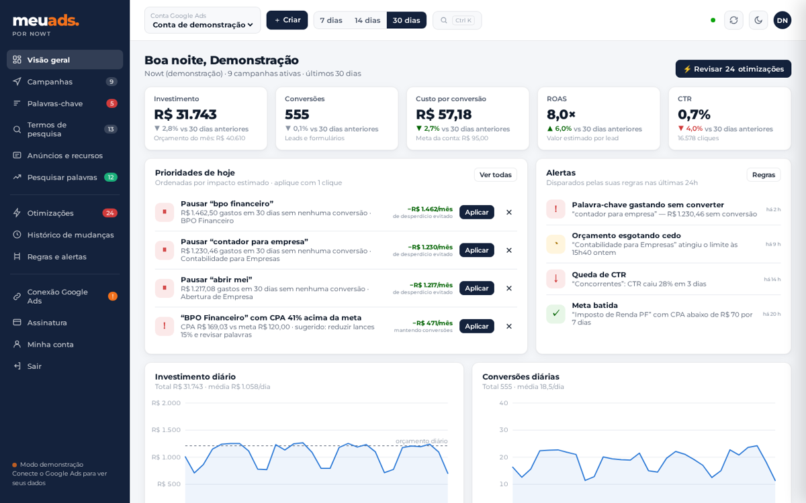Viewport: 806px width, 503px height.
Task: Click the refresh data icon in top bar
Action: (x=733, y=20)
